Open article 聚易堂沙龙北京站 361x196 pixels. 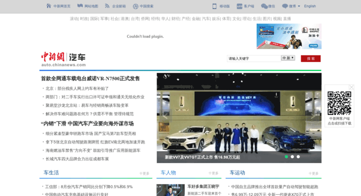(87, 105)
